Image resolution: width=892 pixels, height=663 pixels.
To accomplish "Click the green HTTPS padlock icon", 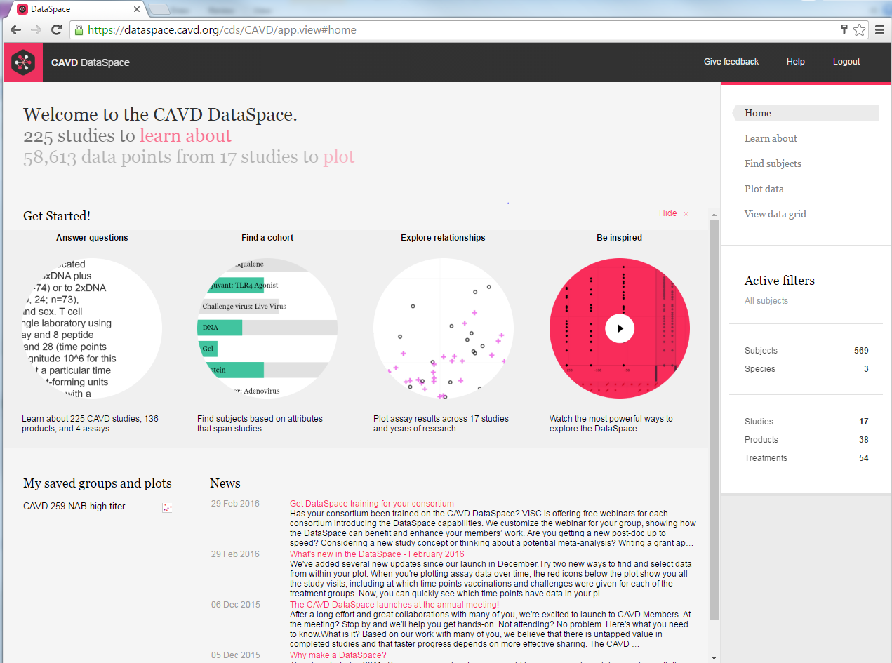I will [x=79, y=30].
